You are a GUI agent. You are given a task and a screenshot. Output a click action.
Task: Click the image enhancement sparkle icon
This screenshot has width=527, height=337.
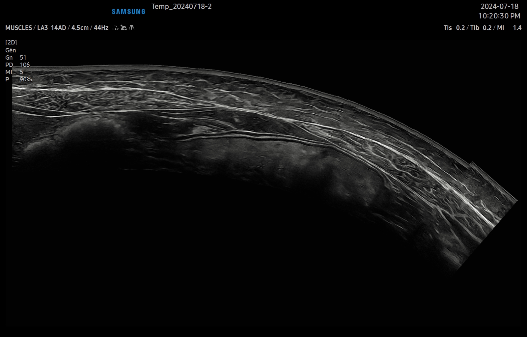point(124,28)
